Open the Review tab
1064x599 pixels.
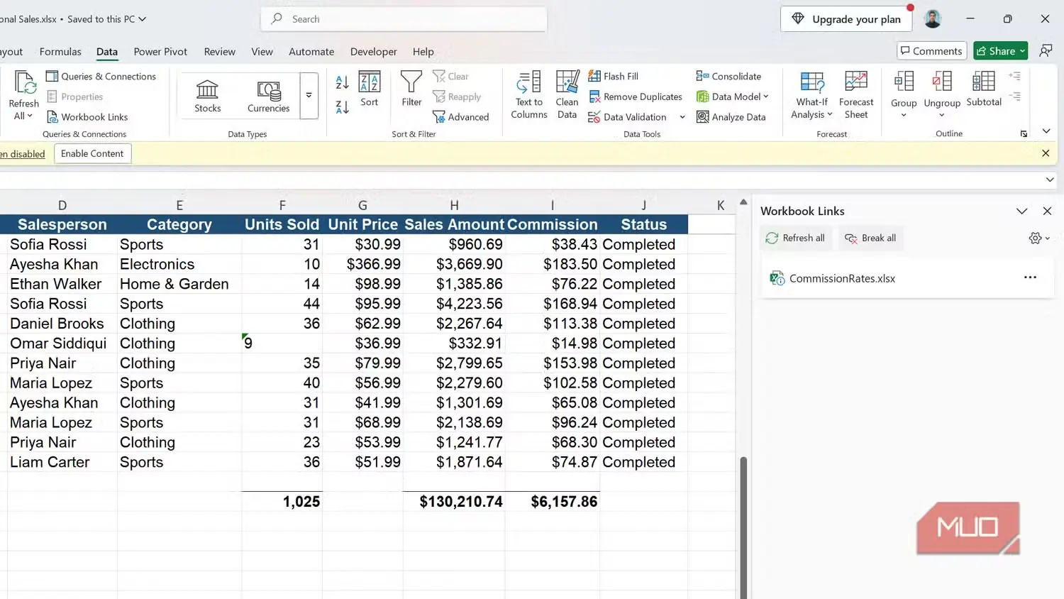point(219,52)
